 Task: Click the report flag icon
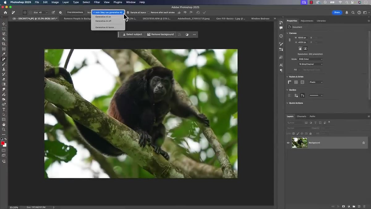191,12
